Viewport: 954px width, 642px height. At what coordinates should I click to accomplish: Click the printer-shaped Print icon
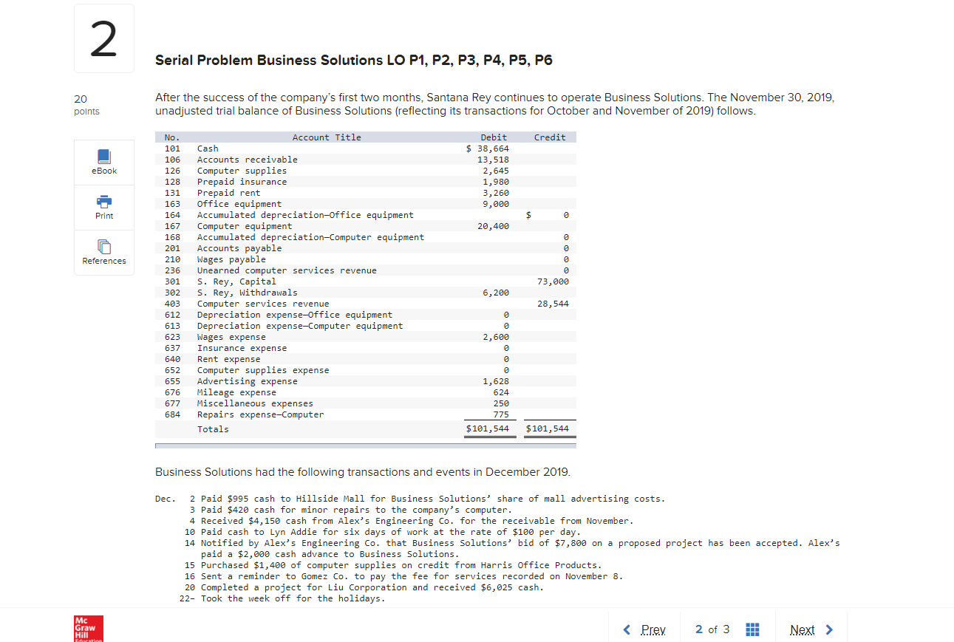[103, 201]
